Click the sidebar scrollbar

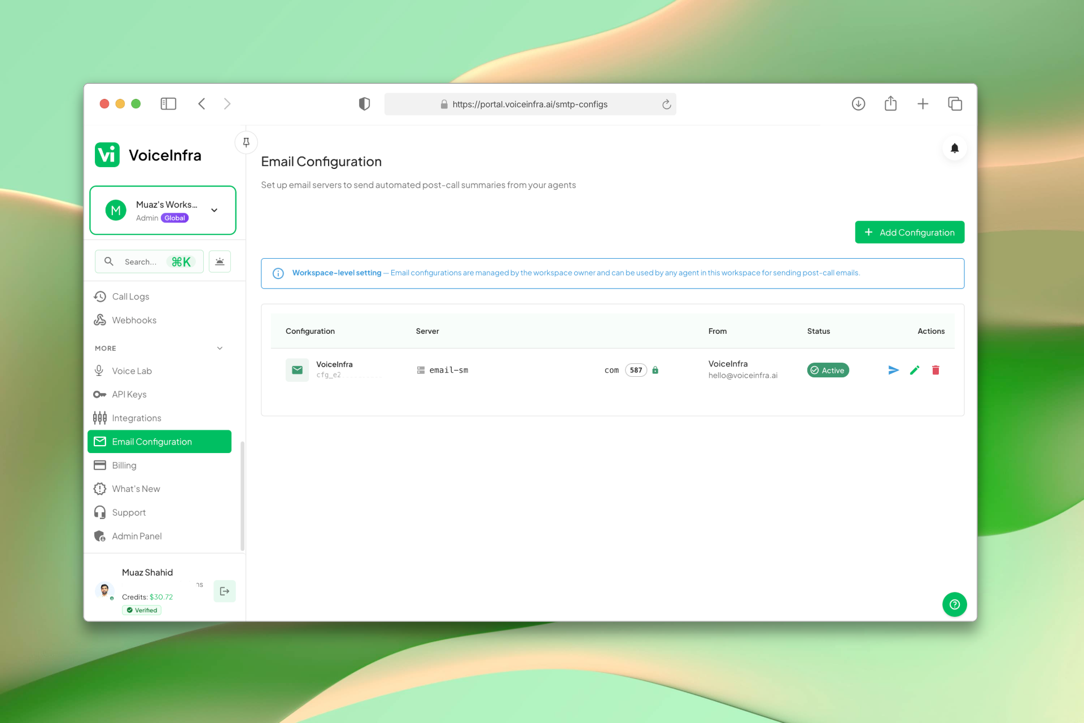pos(242,496)
